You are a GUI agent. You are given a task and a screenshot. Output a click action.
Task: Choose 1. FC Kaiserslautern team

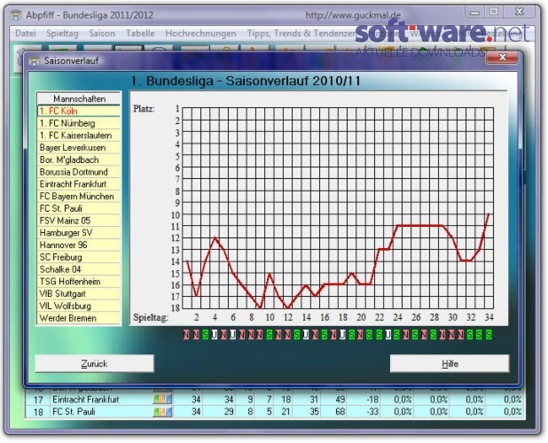pyautogui.click(x=79, y=136)
